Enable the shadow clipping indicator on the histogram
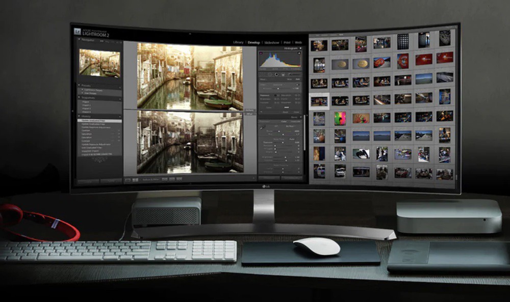Viewport: 510px width, 302px height. pos(261,52)
